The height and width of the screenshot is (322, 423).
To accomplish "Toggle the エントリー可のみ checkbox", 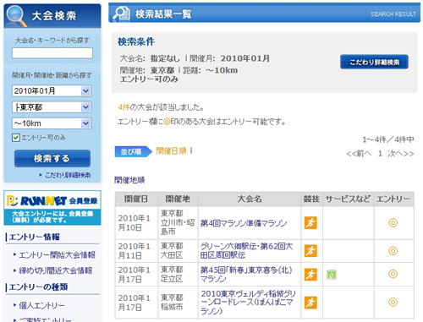I will click(16, 138).
